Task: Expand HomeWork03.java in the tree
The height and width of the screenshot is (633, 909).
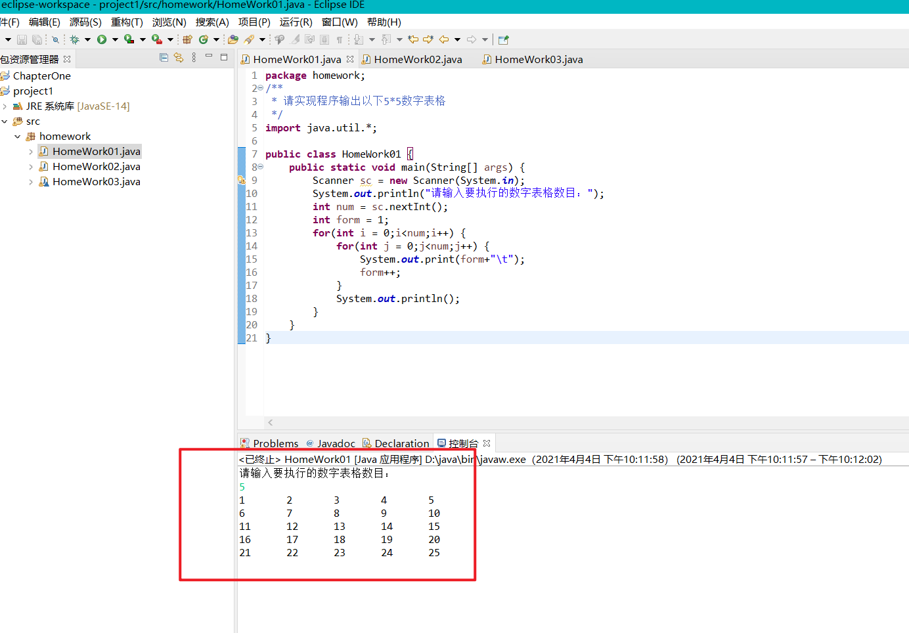Action: (31, 182)
